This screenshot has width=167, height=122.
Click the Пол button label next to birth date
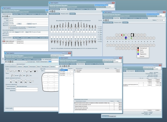19,24
